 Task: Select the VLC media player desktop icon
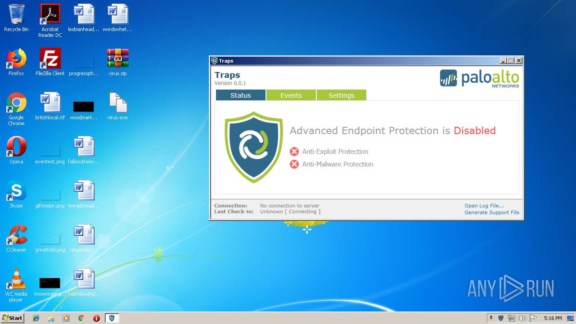tap(16, 285)
